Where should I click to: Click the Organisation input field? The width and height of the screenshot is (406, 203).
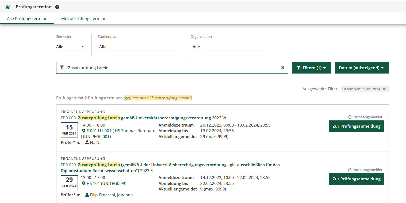click(x=227, y=47)
